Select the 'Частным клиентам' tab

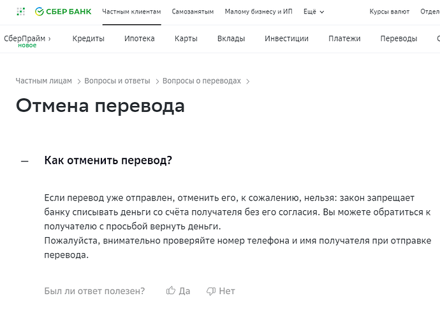point(131,12)
